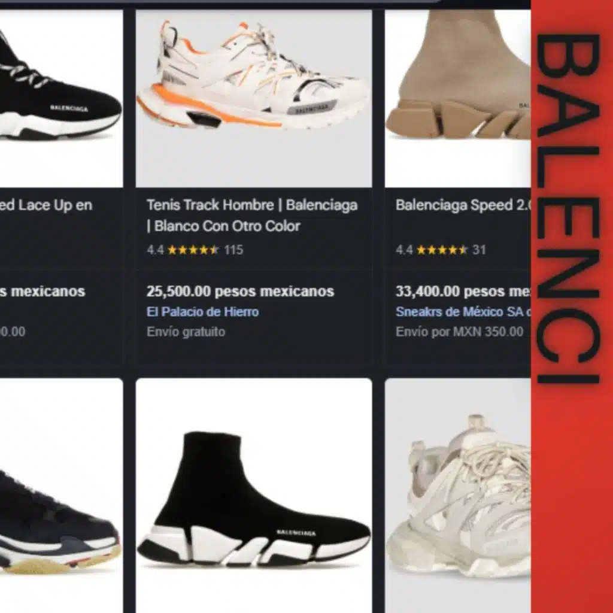The image size is (613, 613).
Task: Open the Lace Up en product title
Action: (46, 205)
